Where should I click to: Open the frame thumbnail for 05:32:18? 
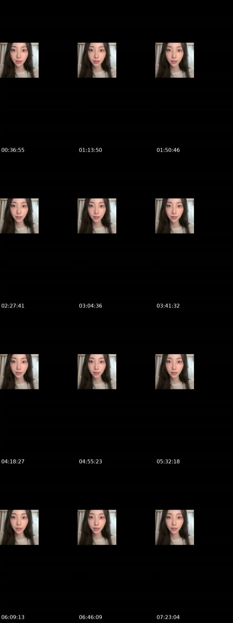click(175, 372)
